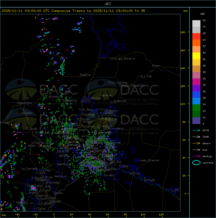Select the slate 5-10 dBZ color band
The height and width of the screenshot is (218, 216).
196,121
